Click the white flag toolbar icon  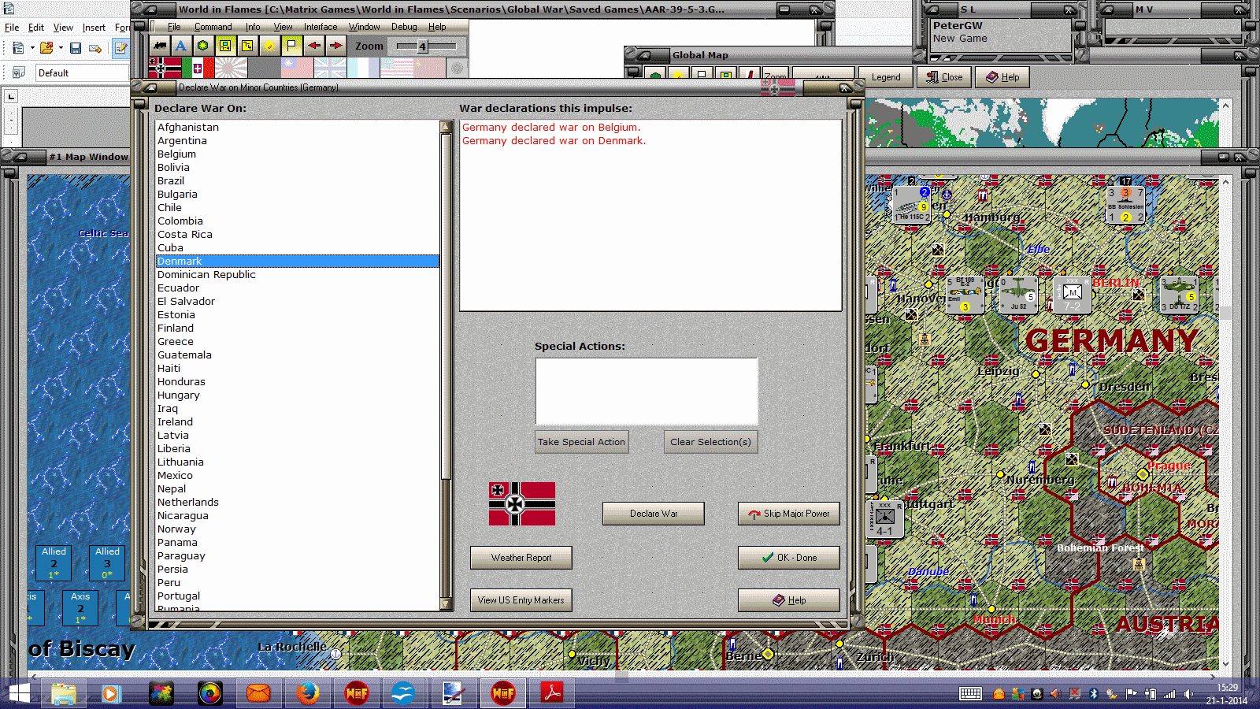click(291, 46)
